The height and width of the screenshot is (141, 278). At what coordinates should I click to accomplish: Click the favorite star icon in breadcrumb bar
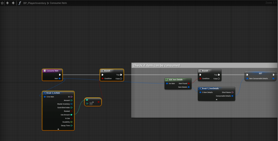pyautogui.click(x=2, y=3)
